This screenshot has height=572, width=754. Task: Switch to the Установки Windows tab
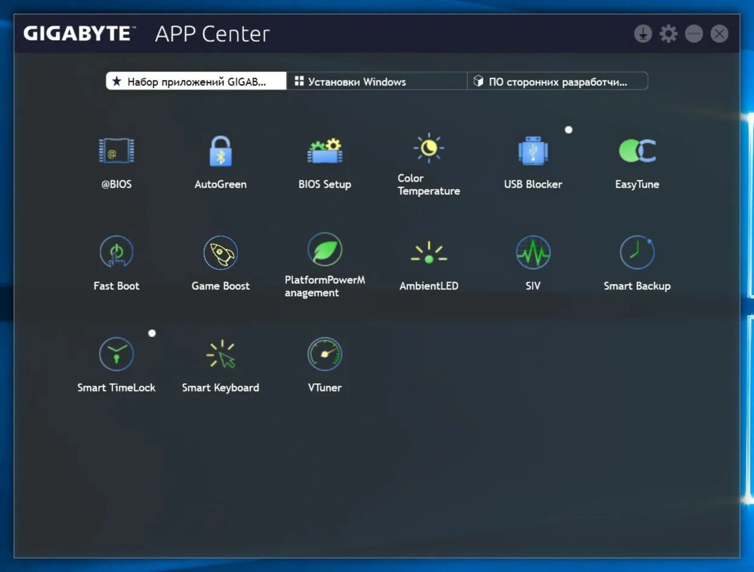click(377, 81)
